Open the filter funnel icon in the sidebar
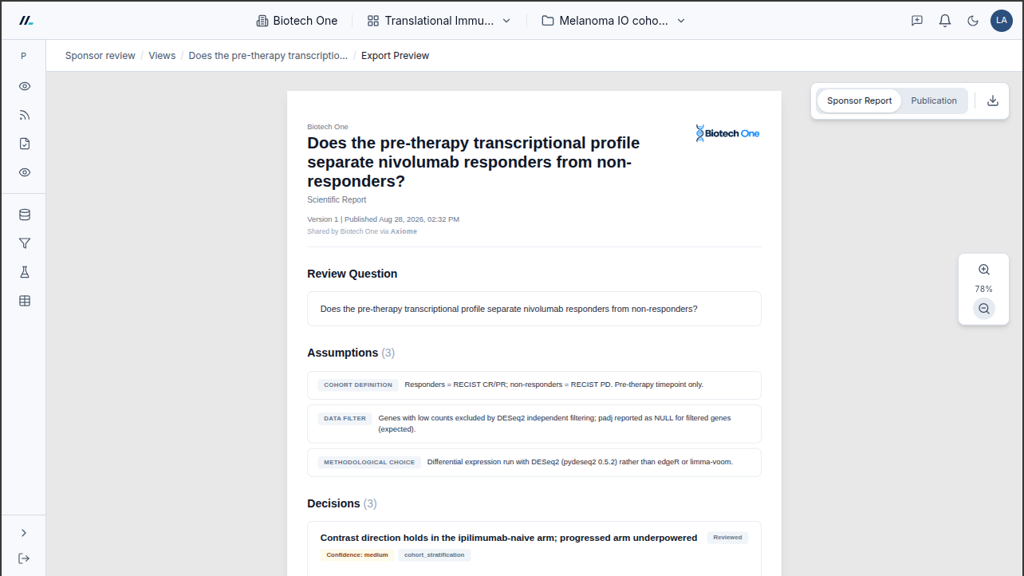The image size is (1024, 576). pyautogui.click(x=25, y=243)
